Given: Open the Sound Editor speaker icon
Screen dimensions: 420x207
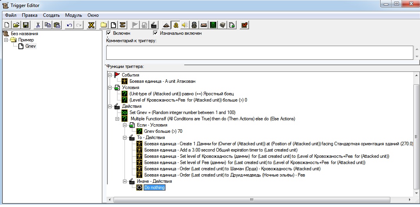Looking at the screenshot, I should pyautogui.click(x=185, y=25).
